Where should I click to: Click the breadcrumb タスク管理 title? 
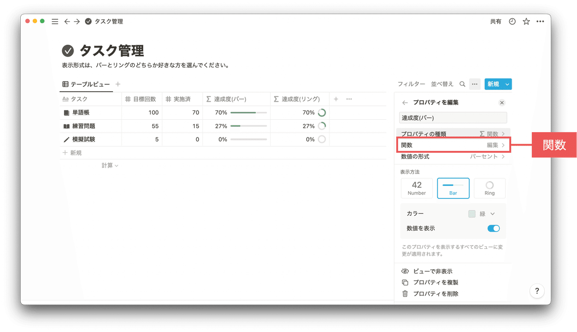109,22
